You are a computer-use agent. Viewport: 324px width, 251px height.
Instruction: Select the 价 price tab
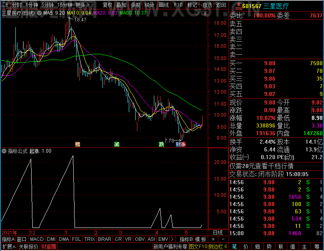(246, 247)
